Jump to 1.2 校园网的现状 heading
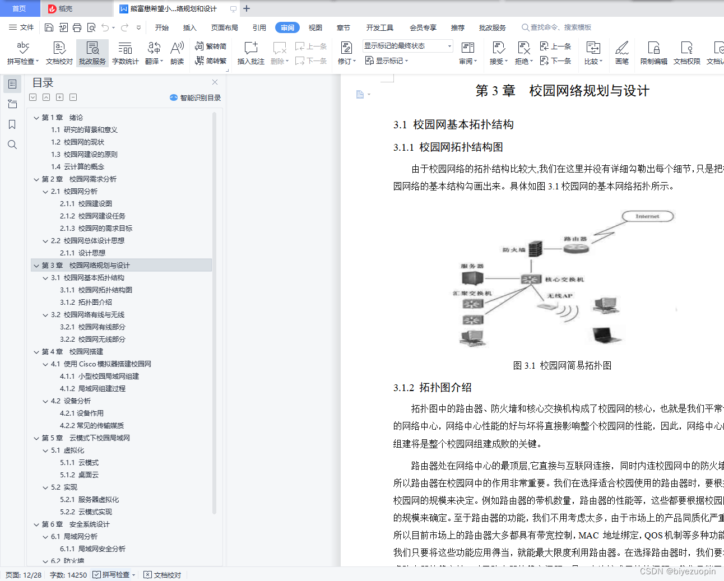This screenshot has width=724, height=581. (x=77, y=142)
